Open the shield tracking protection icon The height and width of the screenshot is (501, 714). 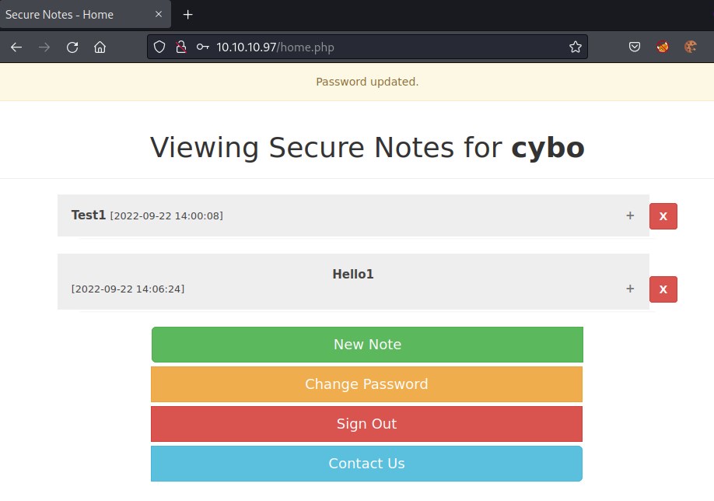(159, 47)
